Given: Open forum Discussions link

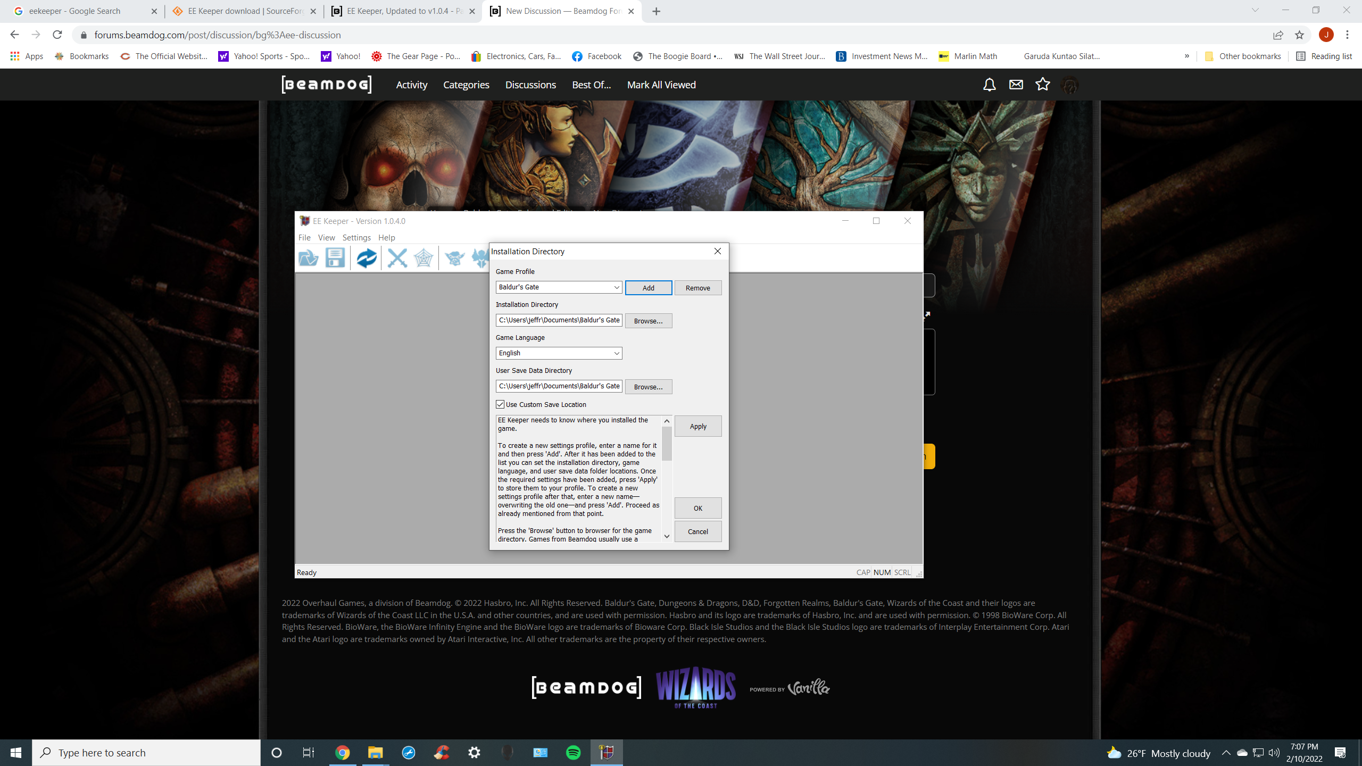Looking at the screenshot, I should [530, 85].
